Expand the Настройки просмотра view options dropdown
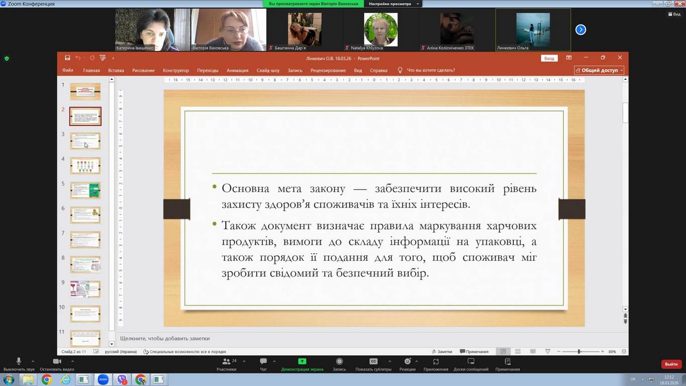686x386 pixels. 393,4
